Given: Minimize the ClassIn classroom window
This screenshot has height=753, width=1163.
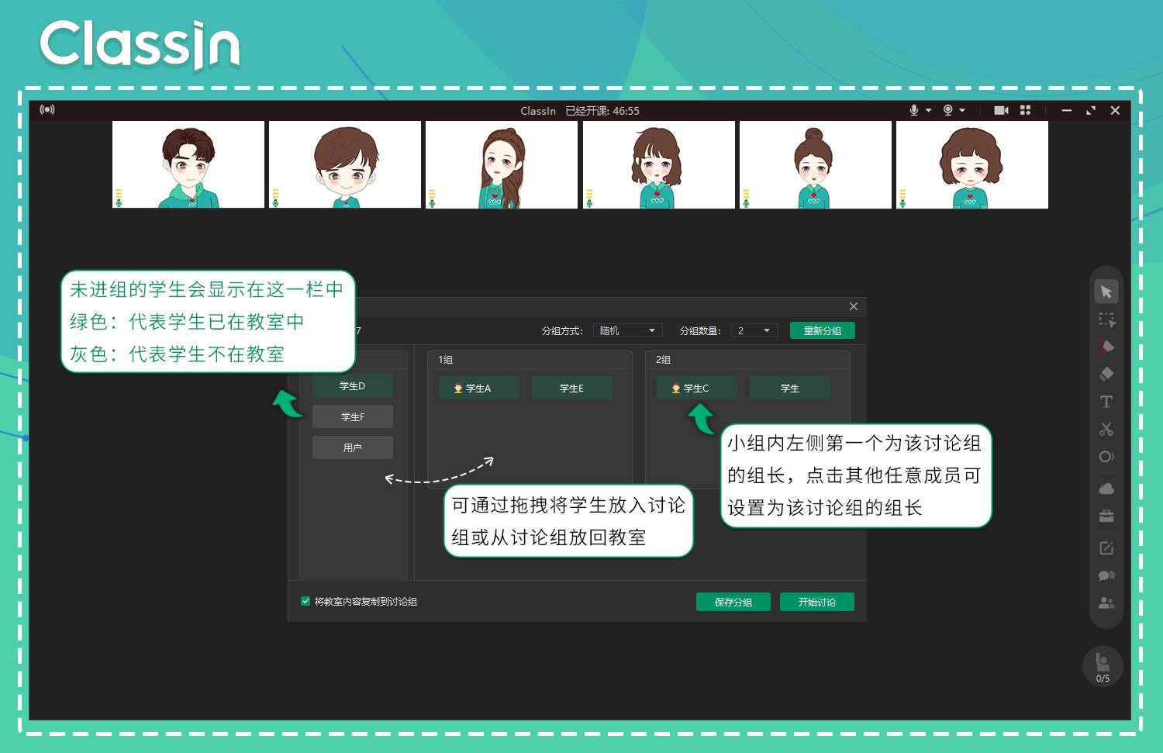Looking at the screenshot, I should [x=1067, y=110].
